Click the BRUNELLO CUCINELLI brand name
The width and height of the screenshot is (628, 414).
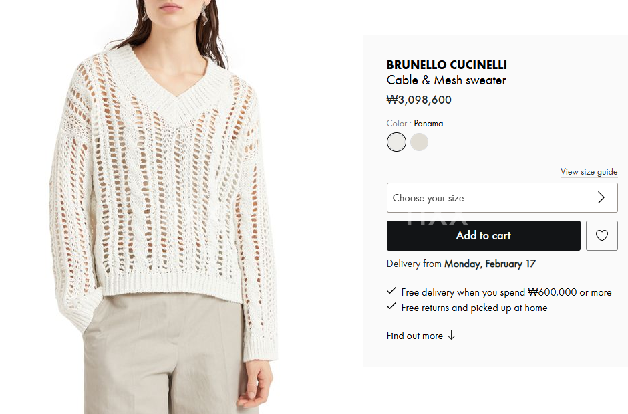[446, 64]
